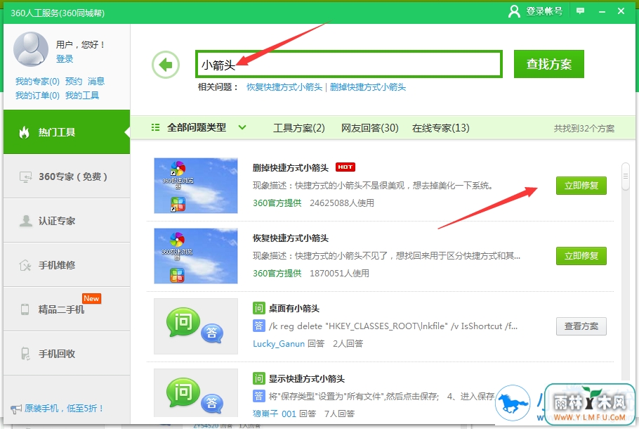This screenshot has height=429, width=639.
Task: Close the 360人工服务 window
Action: pyautogui.click(x=621, y=11)
